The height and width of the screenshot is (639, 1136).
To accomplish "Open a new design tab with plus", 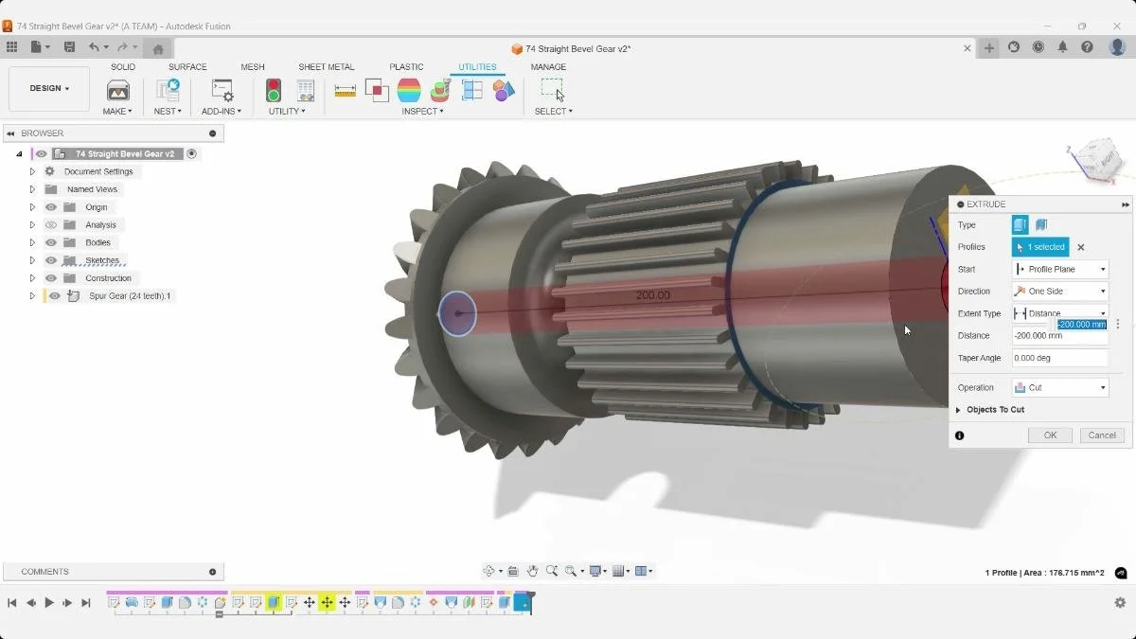I will (x=989, y=47).
